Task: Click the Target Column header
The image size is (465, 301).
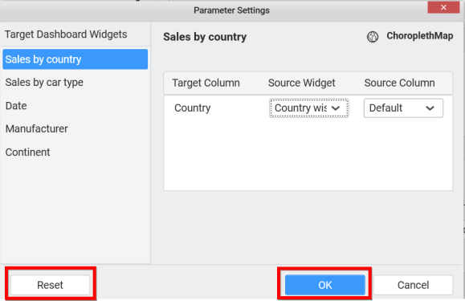Action: coord(206,83)
